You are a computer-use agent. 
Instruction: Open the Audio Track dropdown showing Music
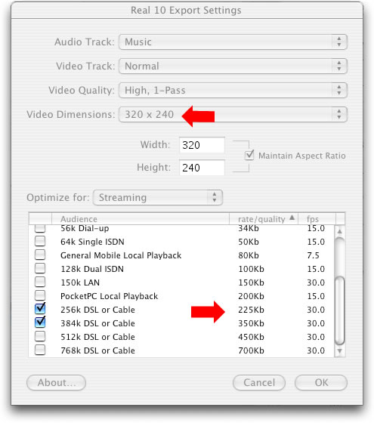(x=233, y=42)
